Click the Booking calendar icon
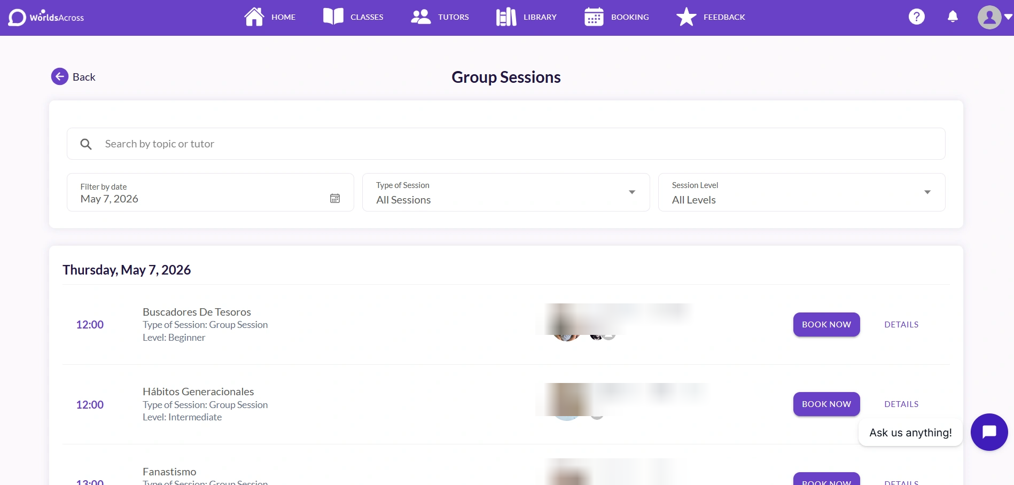The width and height of the screenshot is (1014, 485). 594,17
